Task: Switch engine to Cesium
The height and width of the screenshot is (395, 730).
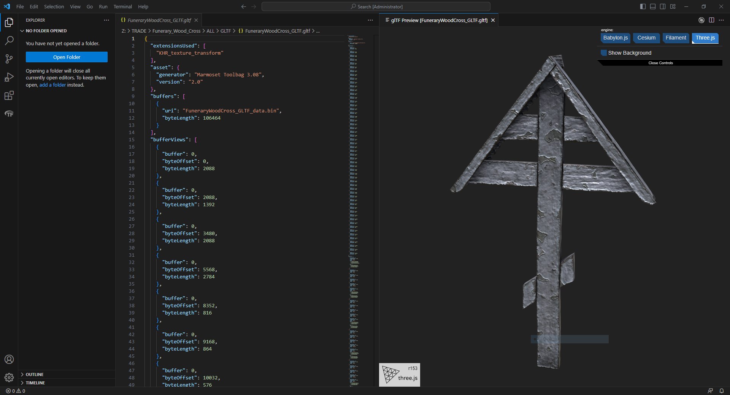Action: (646, 38)
